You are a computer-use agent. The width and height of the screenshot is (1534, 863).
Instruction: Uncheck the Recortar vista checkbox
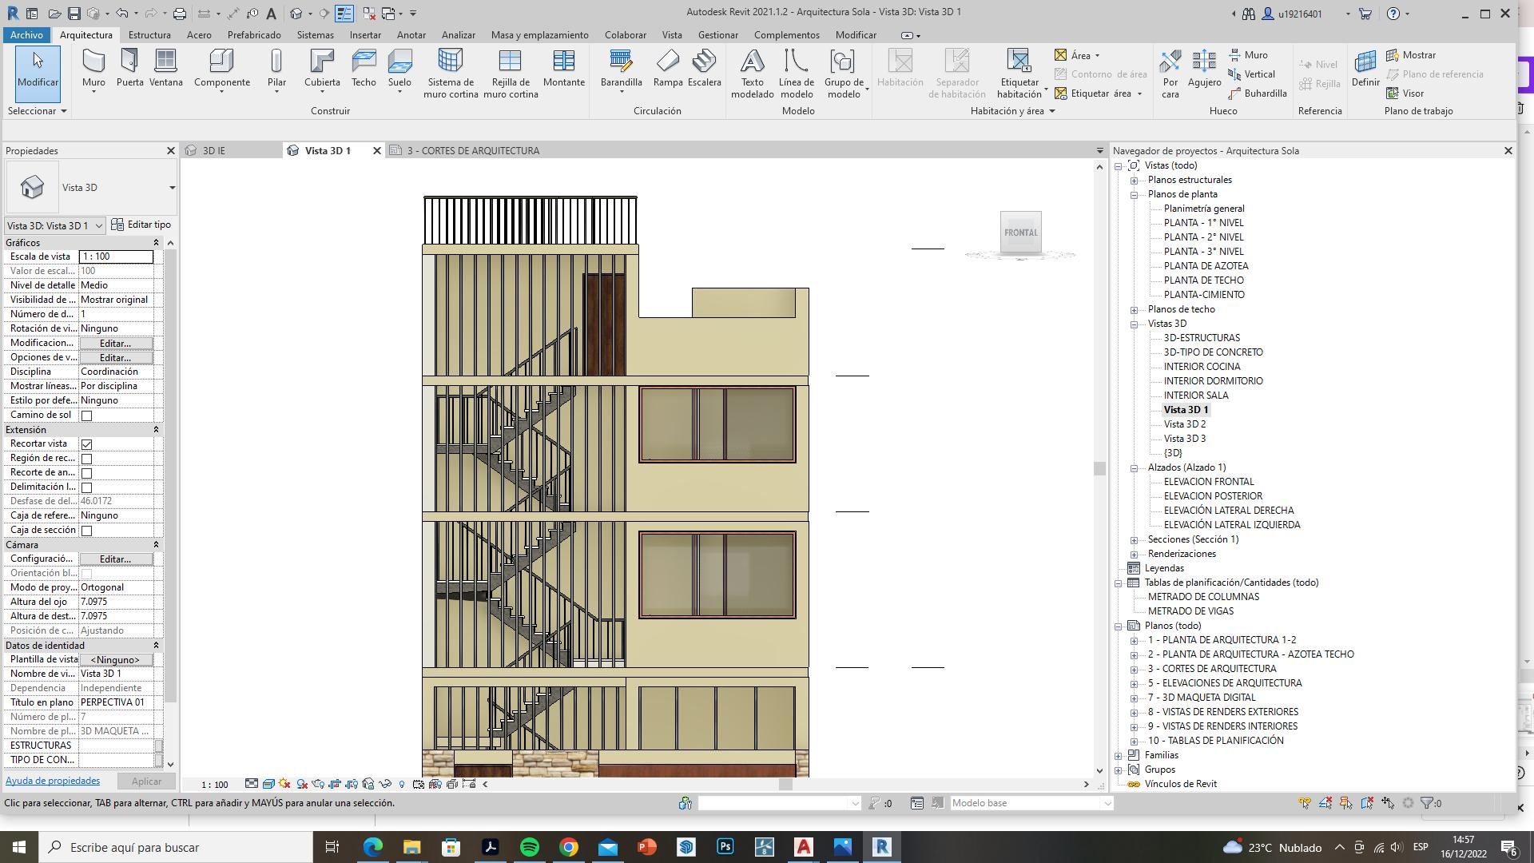click(x=87, y=444)
